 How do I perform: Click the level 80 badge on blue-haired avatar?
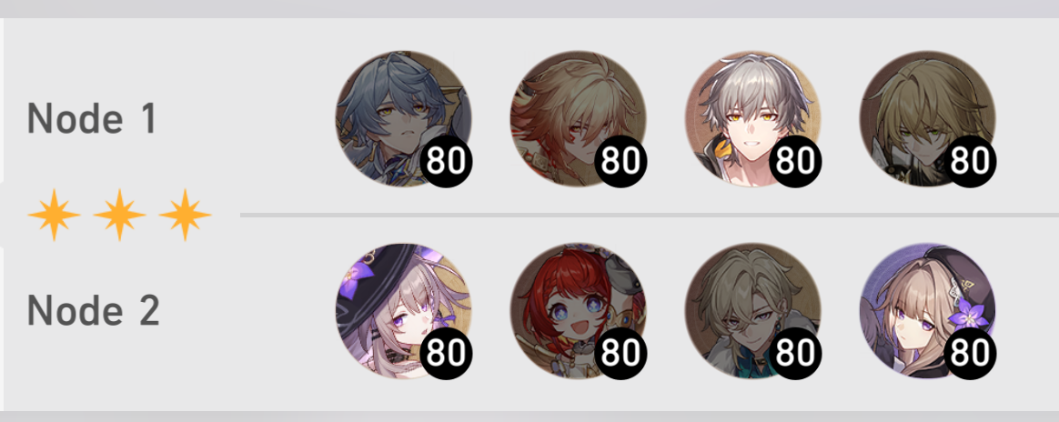click(447, 161)
